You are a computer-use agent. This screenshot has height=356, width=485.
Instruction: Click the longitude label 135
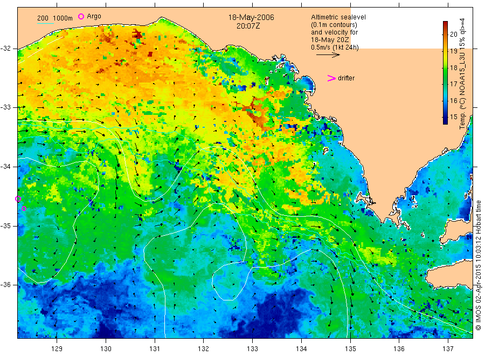pos(350,349)
